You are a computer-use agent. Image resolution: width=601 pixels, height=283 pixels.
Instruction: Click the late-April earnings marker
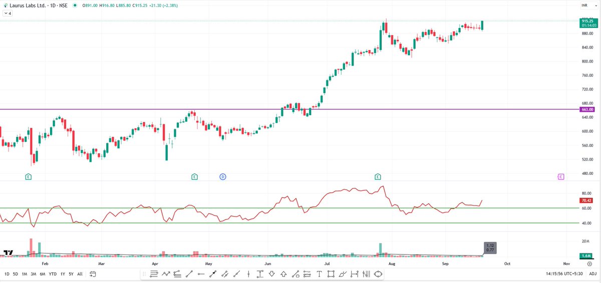(x=194, y=176)
